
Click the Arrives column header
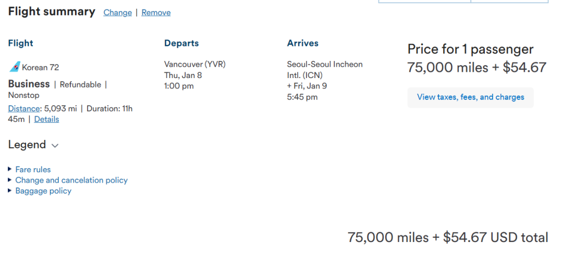[x=302, y=43]
